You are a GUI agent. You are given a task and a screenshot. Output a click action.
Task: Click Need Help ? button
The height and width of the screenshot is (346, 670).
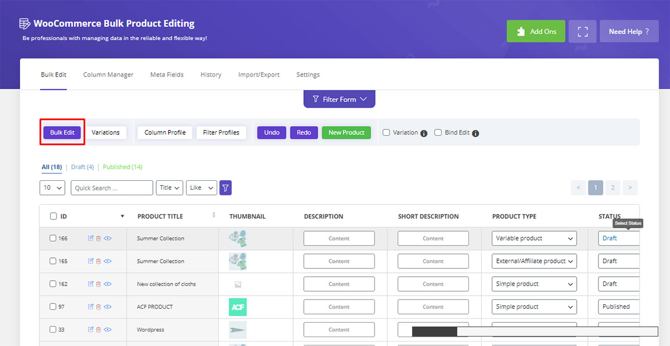[629, 31]
